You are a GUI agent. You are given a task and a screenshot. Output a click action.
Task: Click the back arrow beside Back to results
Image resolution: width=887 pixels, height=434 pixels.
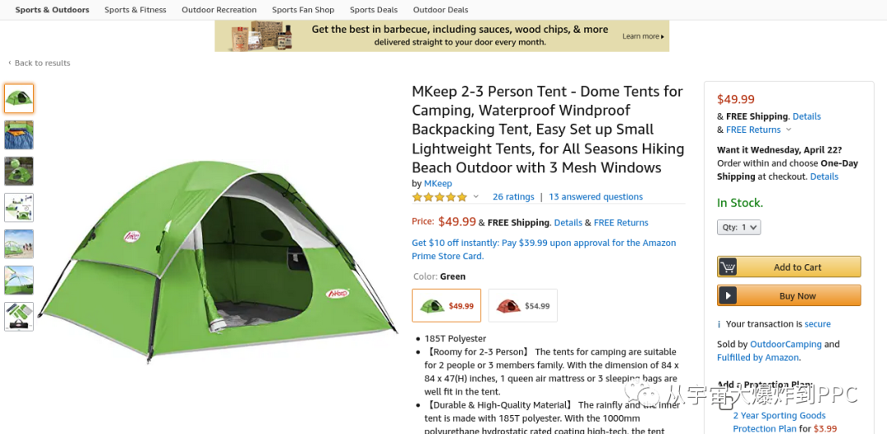[x=10, y=62]
